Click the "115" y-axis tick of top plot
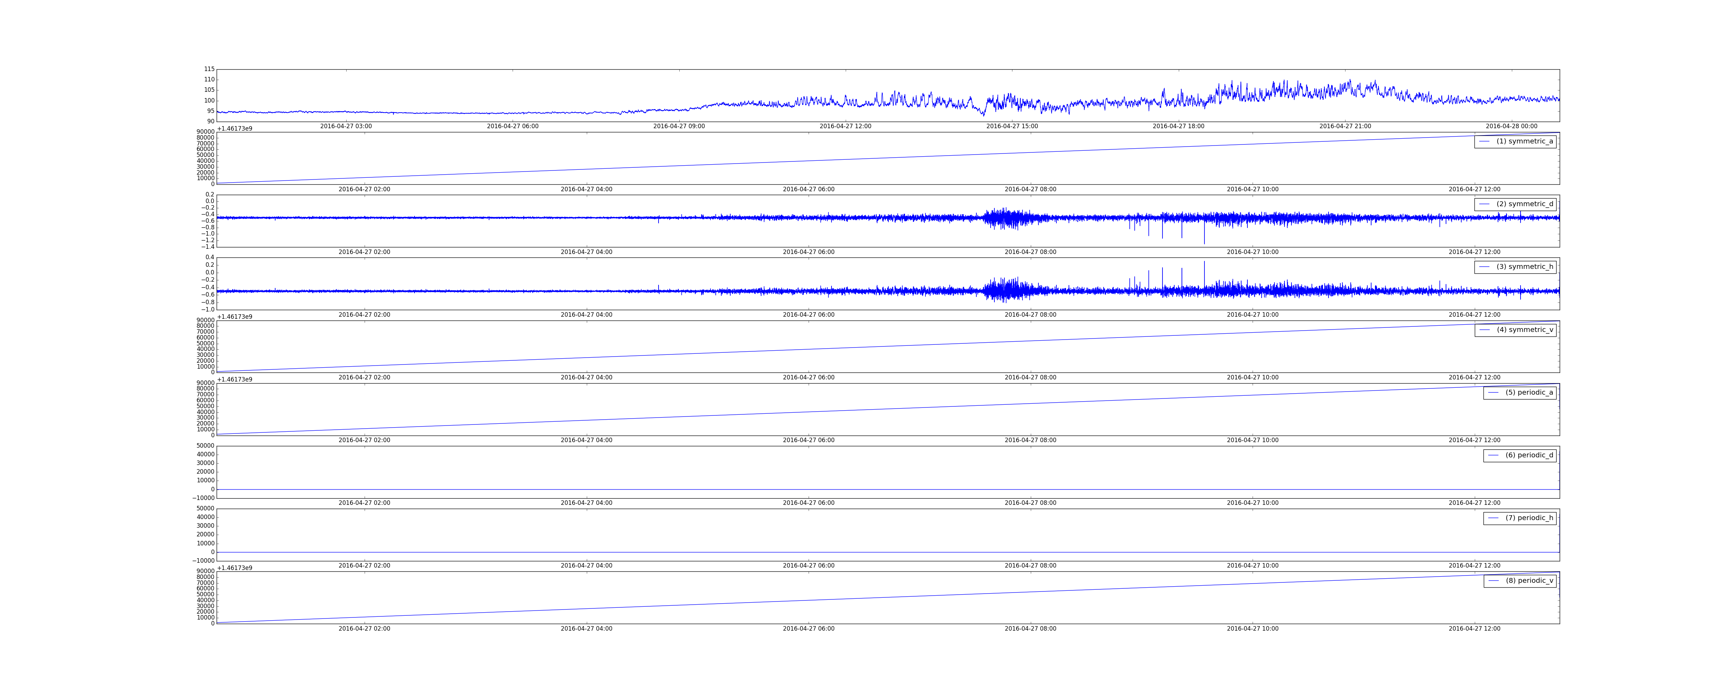The image size is (1733, 693). [x=209, y=69]
